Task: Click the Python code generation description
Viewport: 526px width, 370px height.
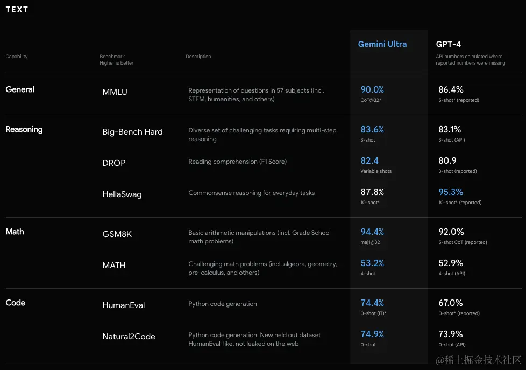Action: click(223, 304)
